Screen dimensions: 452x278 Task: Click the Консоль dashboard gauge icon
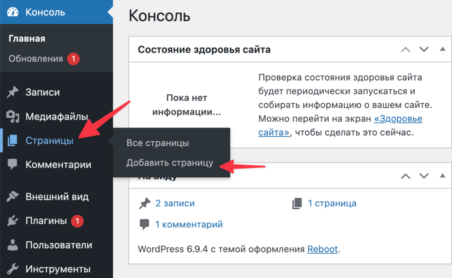click(13, 12)
